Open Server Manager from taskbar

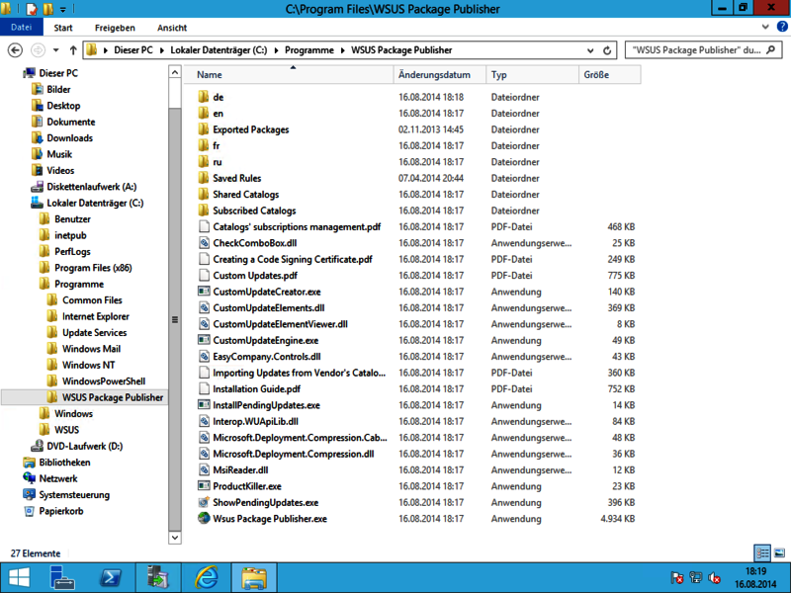pos(62,578)
